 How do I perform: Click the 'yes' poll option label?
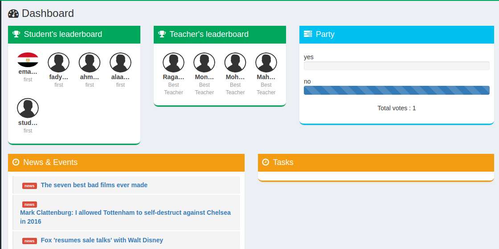pyautogui.click(x=309, y=57)
